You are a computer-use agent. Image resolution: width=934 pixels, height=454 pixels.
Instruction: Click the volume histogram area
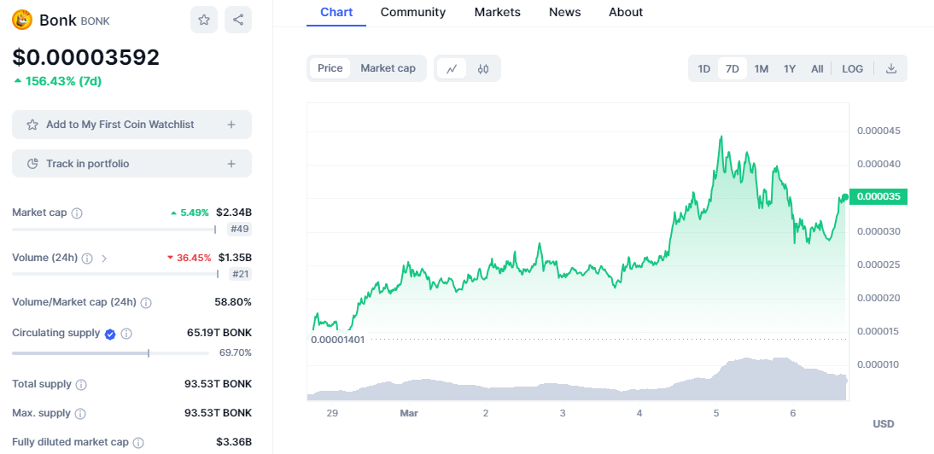(x=577, y=382)
